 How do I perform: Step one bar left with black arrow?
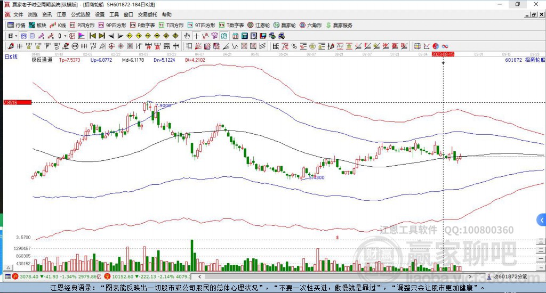coord(111,36)
